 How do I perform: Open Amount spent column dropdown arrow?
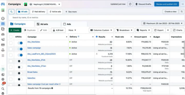click(150, 37)
